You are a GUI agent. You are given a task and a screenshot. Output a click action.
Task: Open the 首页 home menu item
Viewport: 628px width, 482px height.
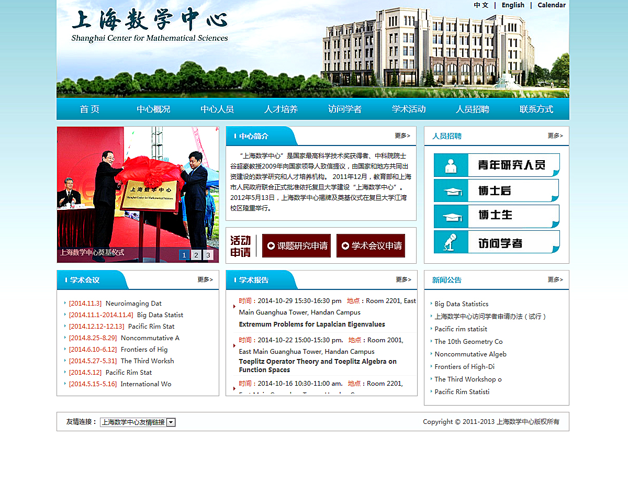pyautogui.click(x=89, y=109)
